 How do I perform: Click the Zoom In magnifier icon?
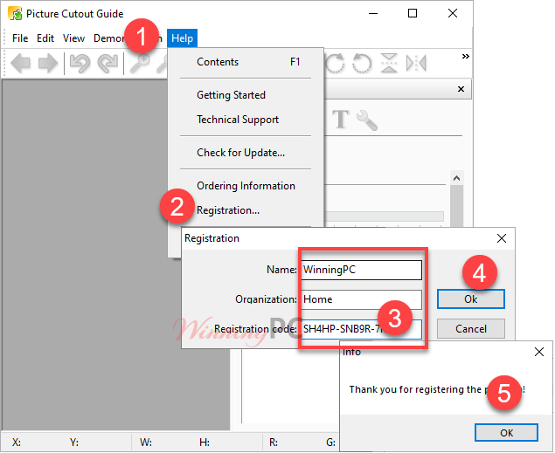point(140,64)
